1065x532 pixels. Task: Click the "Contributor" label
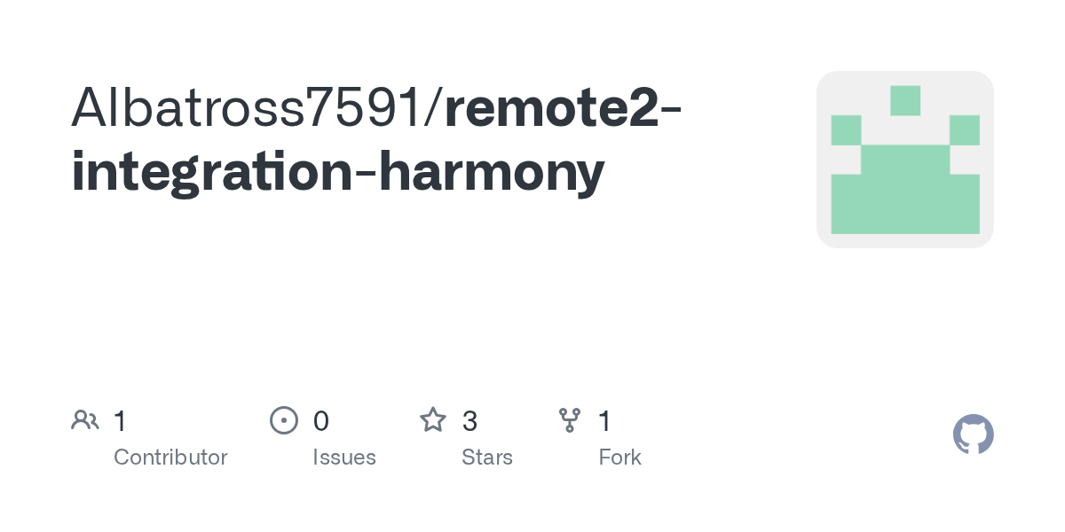point(170,458)
